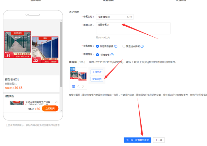Viewport: 207px width, 146px height.
Task: Open help icon beside 固定组合套餐
Action: pos(142,46)
